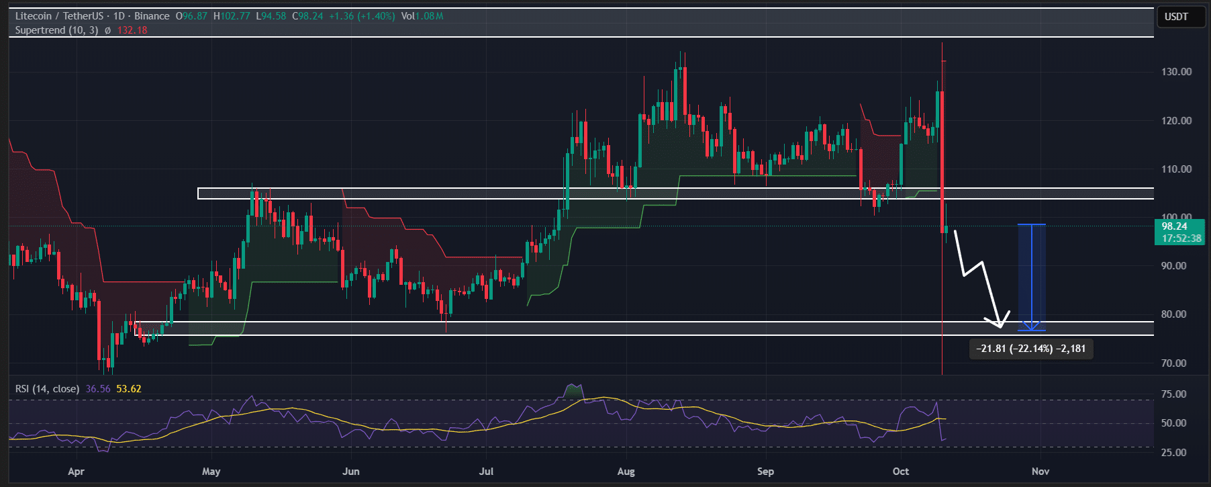Viewport: 1211px width, 487px height.
Task: Click the -21.81 (-22.14%) measurement label
Action: coord(1030,349)
